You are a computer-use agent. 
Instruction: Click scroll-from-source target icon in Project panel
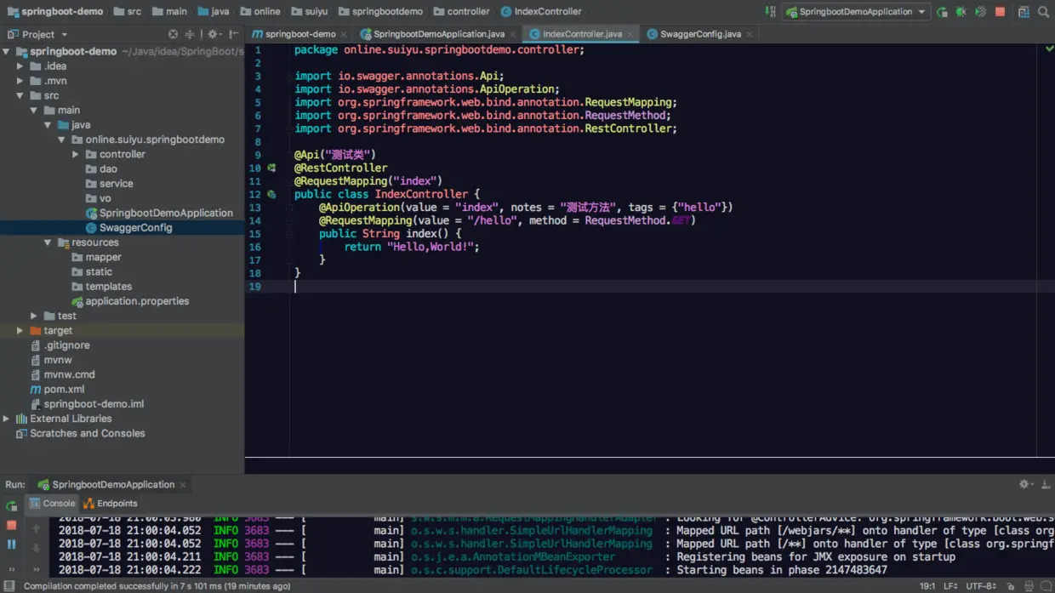pos(173,34)
